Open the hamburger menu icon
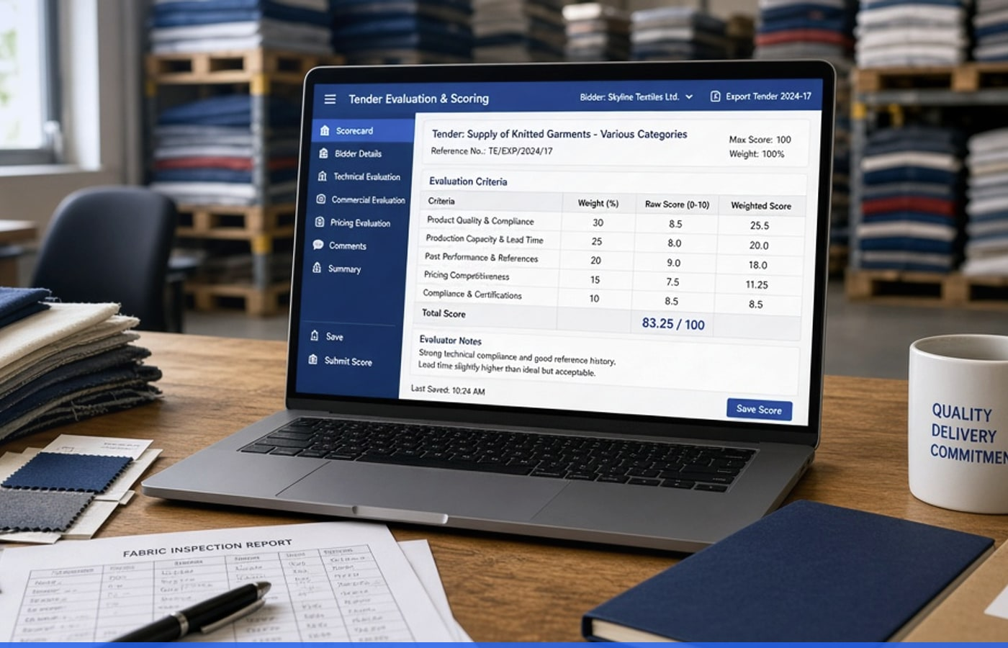1008x648 pixels. pyautogui.click(x=330, y=99)
